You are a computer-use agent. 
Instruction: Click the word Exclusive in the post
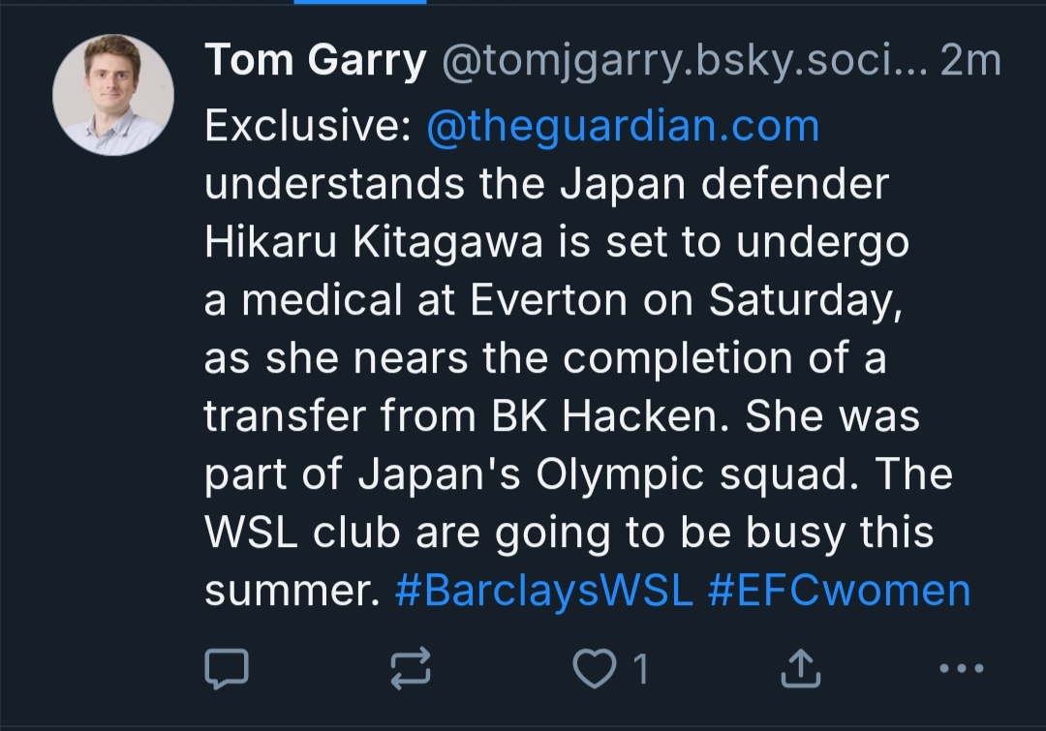pos(308,127)
